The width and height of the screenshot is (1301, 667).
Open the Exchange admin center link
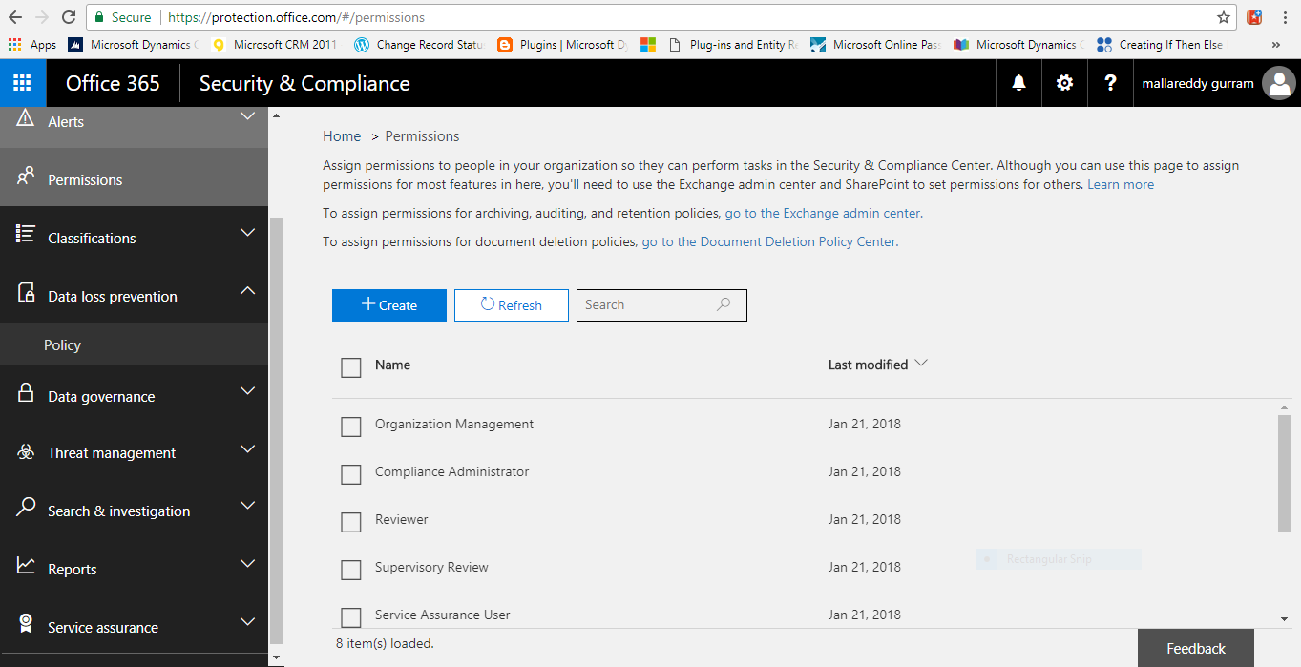coord(823,213)
